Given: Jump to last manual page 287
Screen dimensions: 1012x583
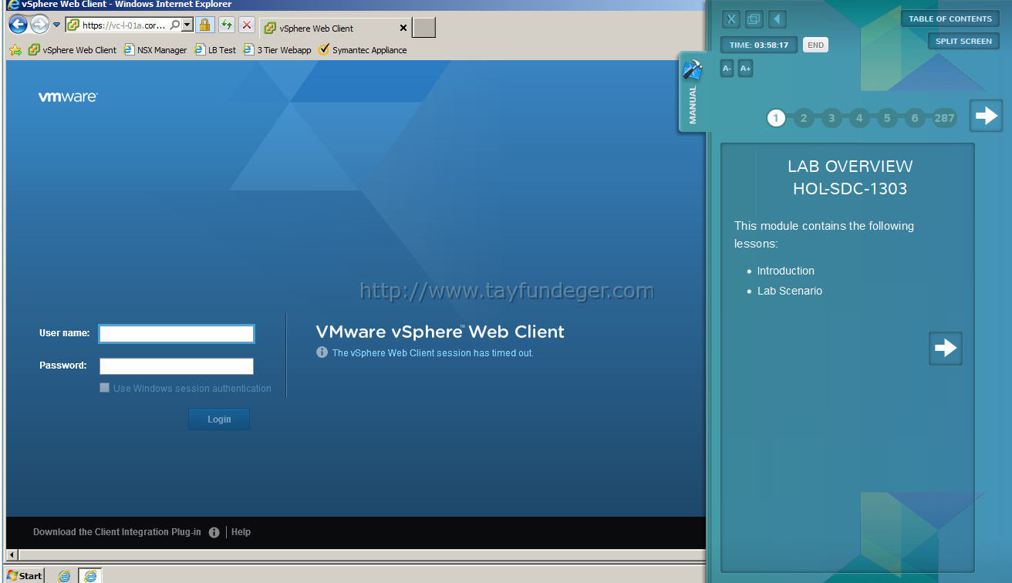Looking at the screenshot, I should tap(944, 118).
